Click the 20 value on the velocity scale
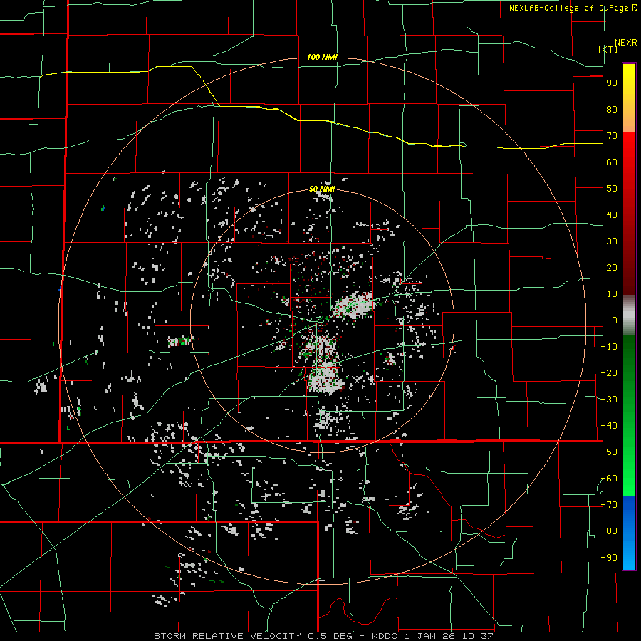Image resolution: width=641 pixels, height=641 pixels. 612,268
